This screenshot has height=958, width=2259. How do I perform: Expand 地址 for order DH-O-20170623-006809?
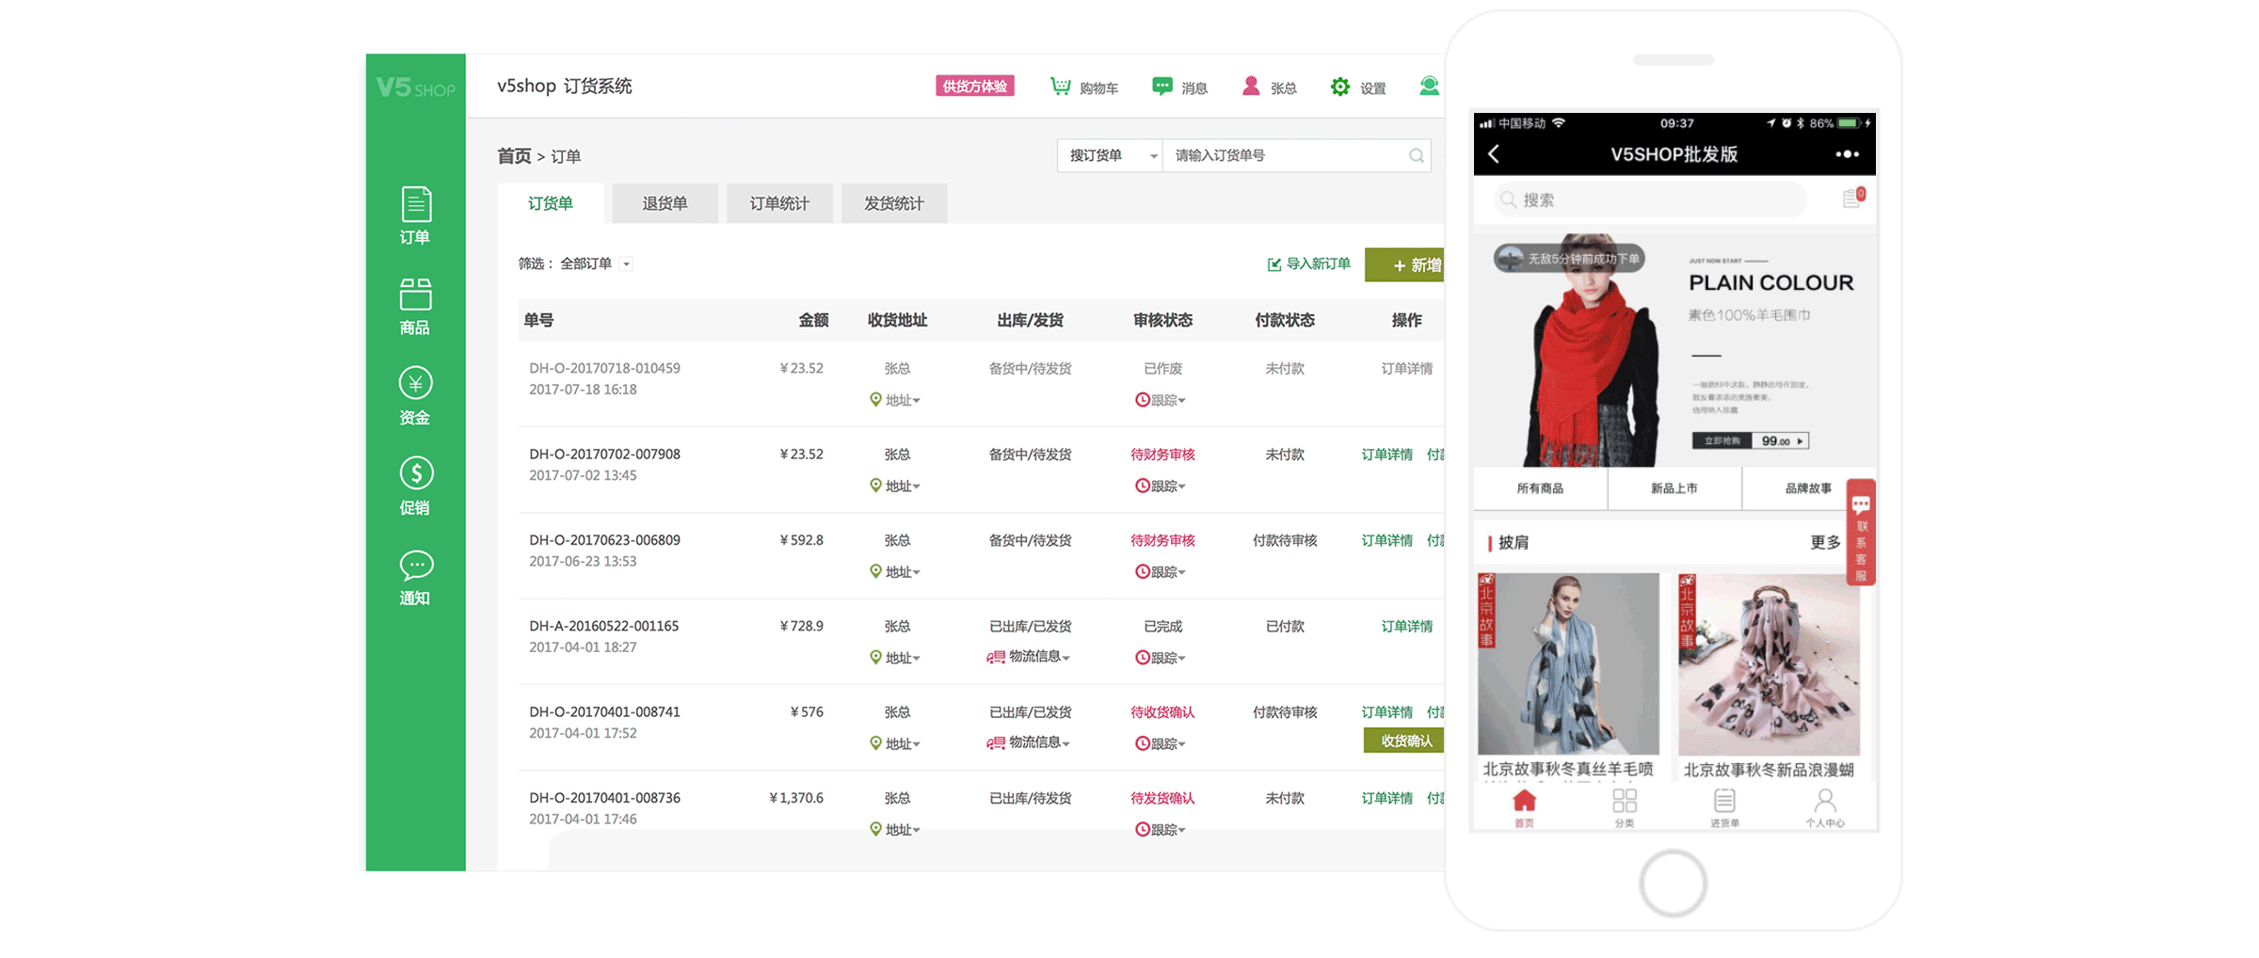point(895,571)
